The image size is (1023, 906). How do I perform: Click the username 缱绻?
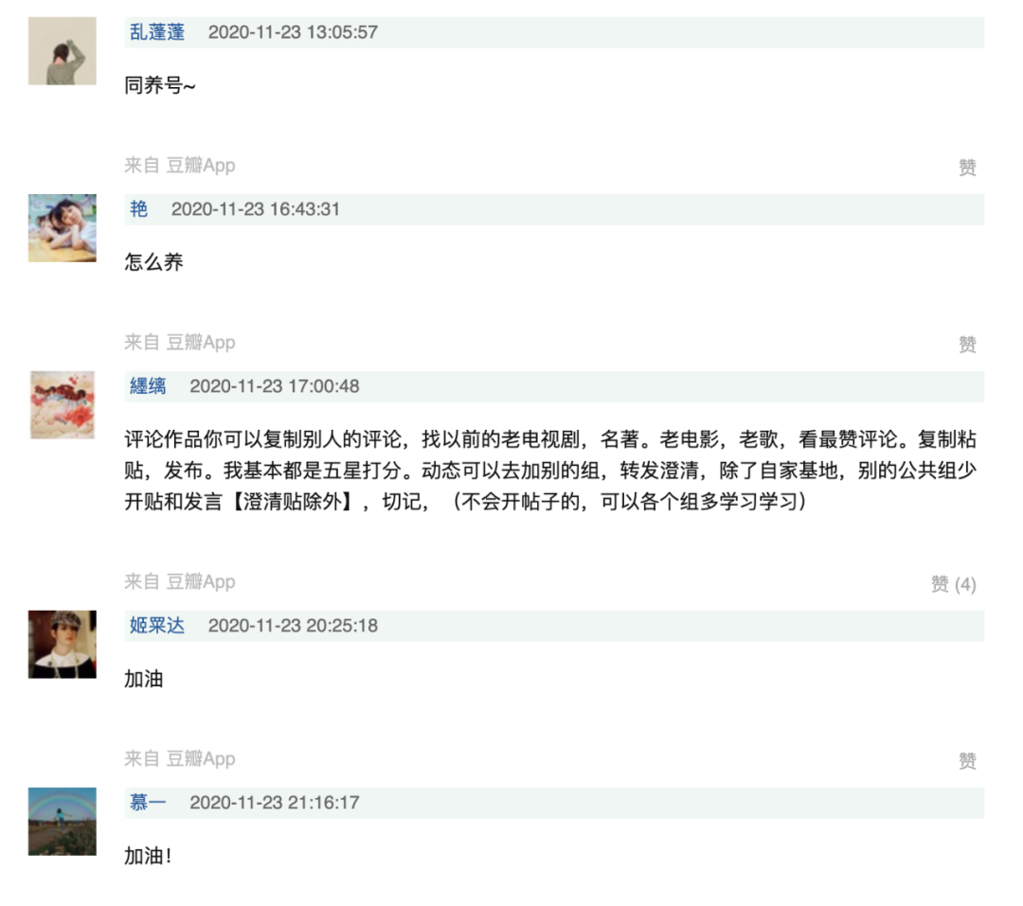pyautogui.click(x=148, y=386)
